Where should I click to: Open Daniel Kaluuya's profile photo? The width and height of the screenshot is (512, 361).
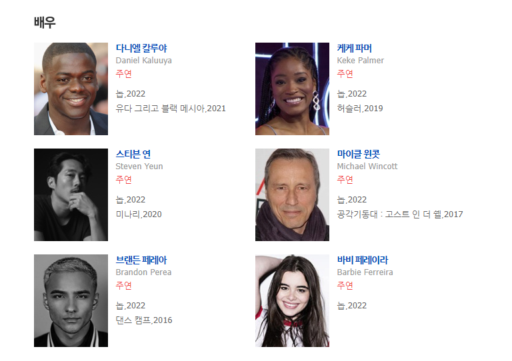71,89
